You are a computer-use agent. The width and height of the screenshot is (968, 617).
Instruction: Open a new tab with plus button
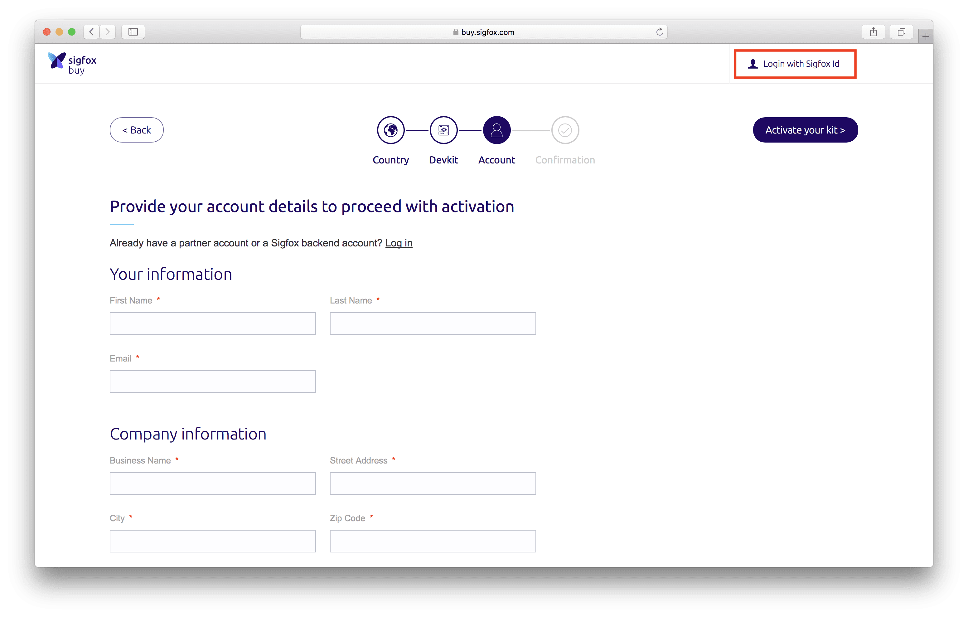click(x=925, y=36)
